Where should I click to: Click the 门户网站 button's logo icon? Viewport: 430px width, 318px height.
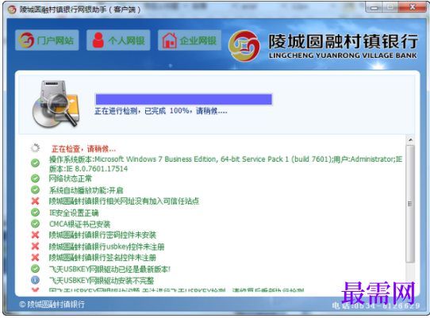pyautogui.click(x=26, y=40)
